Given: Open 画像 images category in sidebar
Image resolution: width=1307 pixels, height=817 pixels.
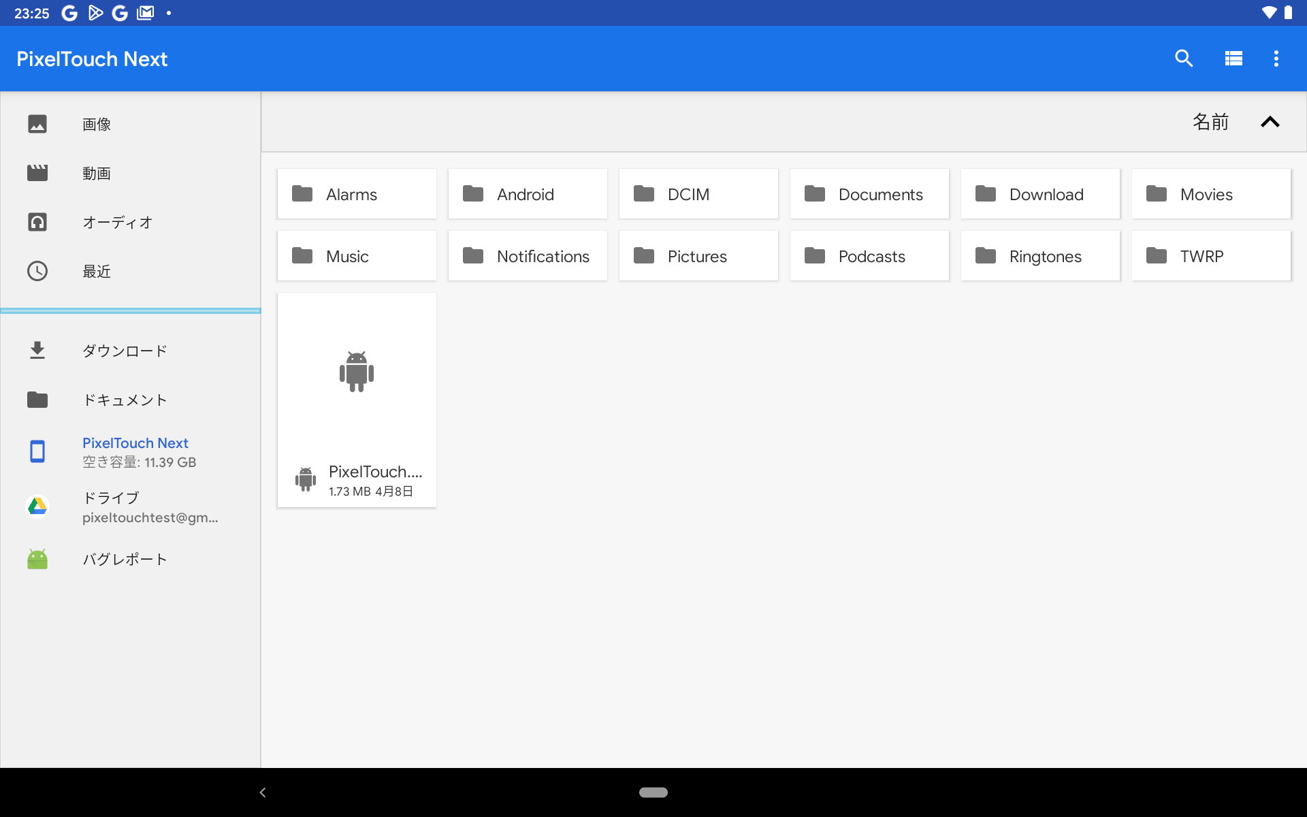Looking at the screenshot, I should 97,124.
